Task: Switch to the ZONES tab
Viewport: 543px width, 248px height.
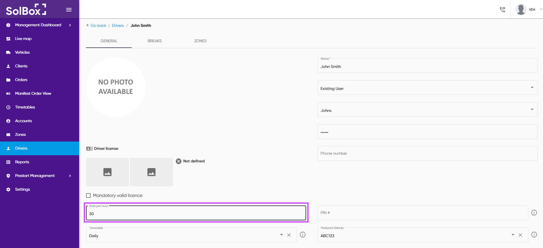Action: 200,41
